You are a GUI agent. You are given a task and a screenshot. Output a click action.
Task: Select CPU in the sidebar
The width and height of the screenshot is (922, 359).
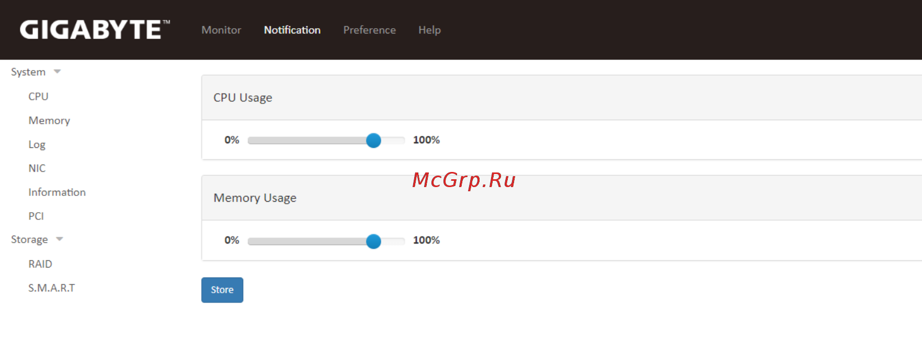click(38, 97)
